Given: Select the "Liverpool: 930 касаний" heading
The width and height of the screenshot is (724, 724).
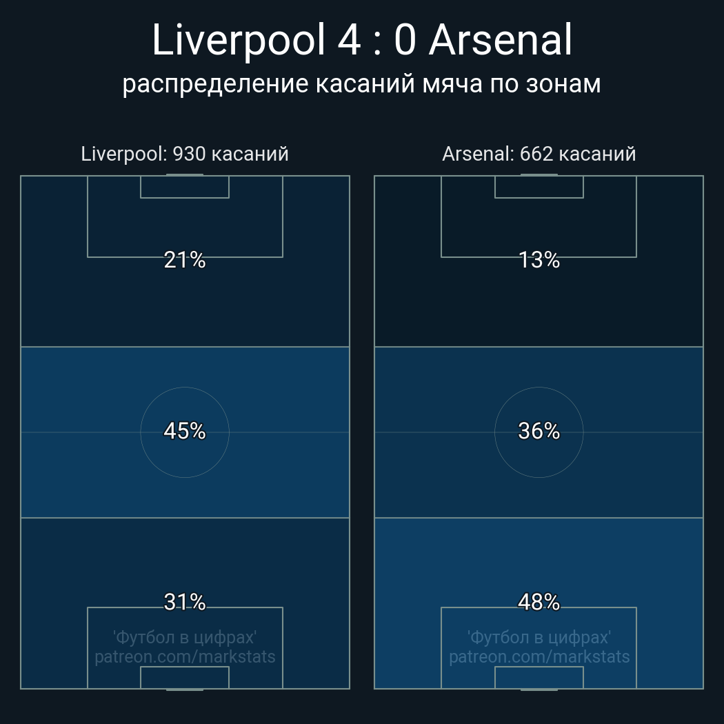Looking at the screenshot, I should pyautogui.click(x=185, y=154).
